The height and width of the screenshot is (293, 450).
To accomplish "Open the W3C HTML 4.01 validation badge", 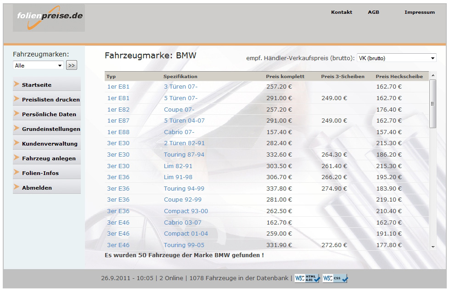I will click(x=307, y=278).
